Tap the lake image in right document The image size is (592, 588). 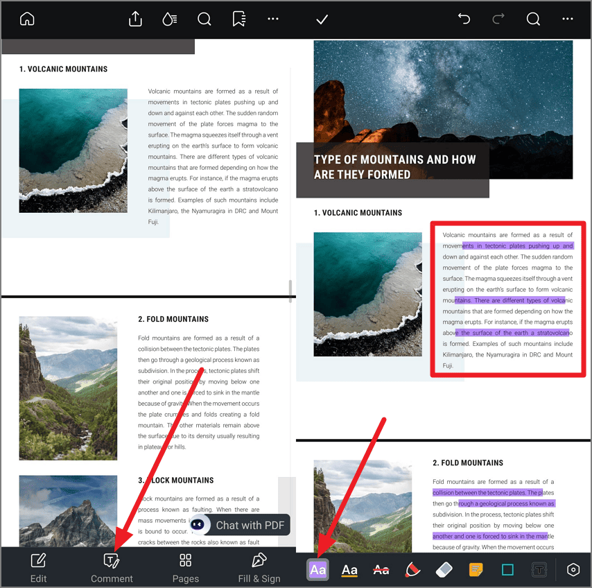click(367, 294)
